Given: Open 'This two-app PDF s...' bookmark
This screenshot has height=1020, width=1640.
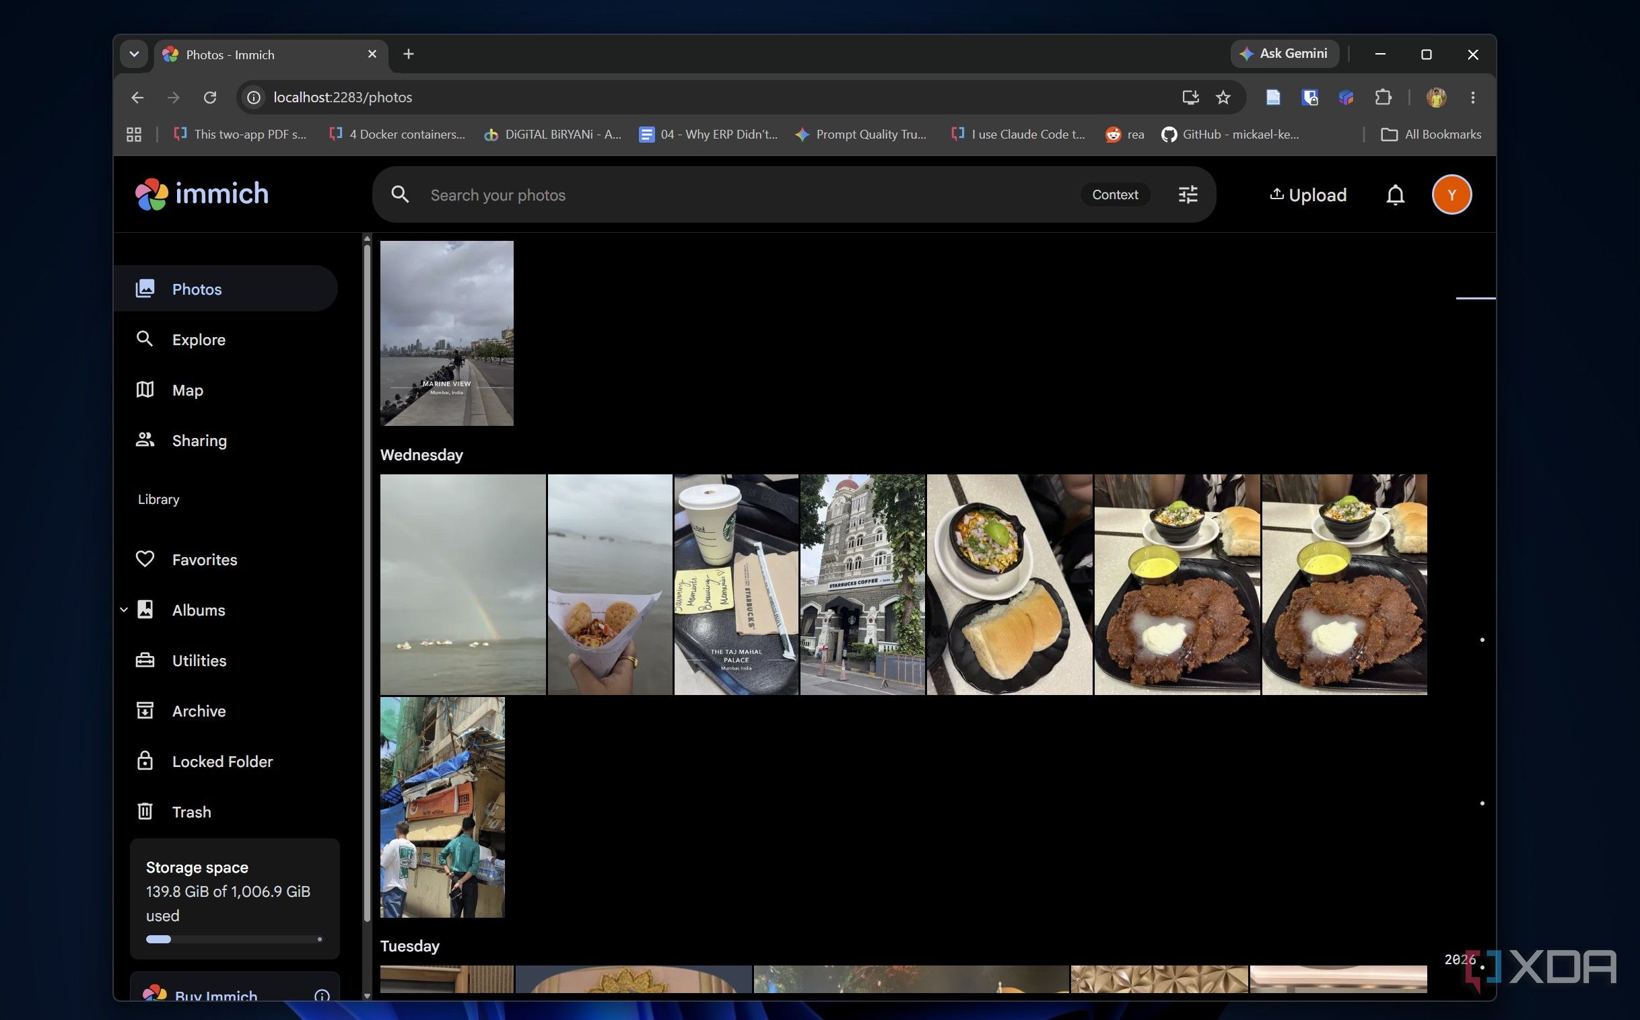Looking at the screenshot, I should coord(240,135).
